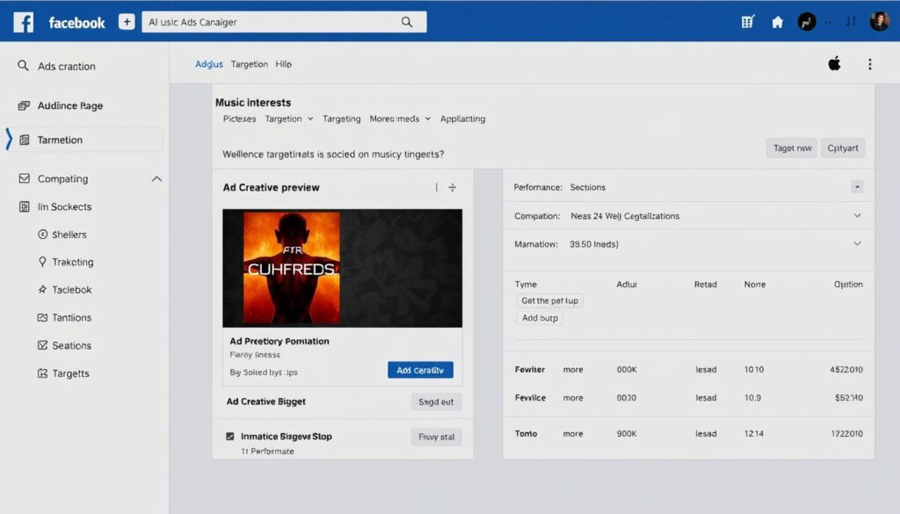
Task: Click the Messenger icon in top bar
Action: tap(807, 21)
